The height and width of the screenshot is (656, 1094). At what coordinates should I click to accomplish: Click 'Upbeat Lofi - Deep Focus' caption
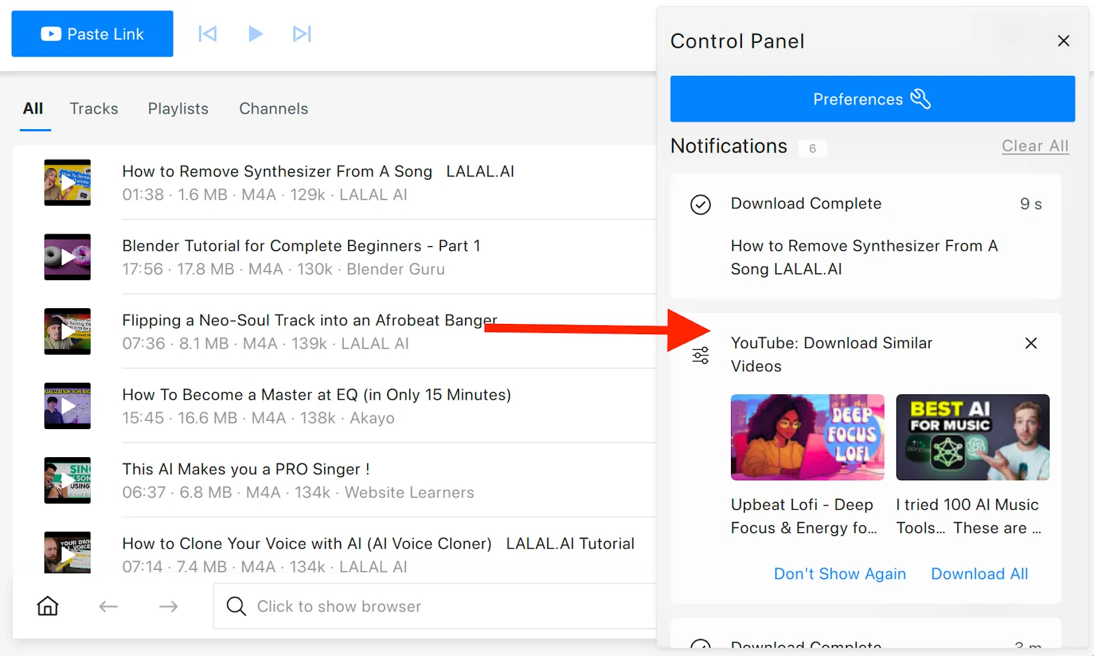(x=803, y=517)
